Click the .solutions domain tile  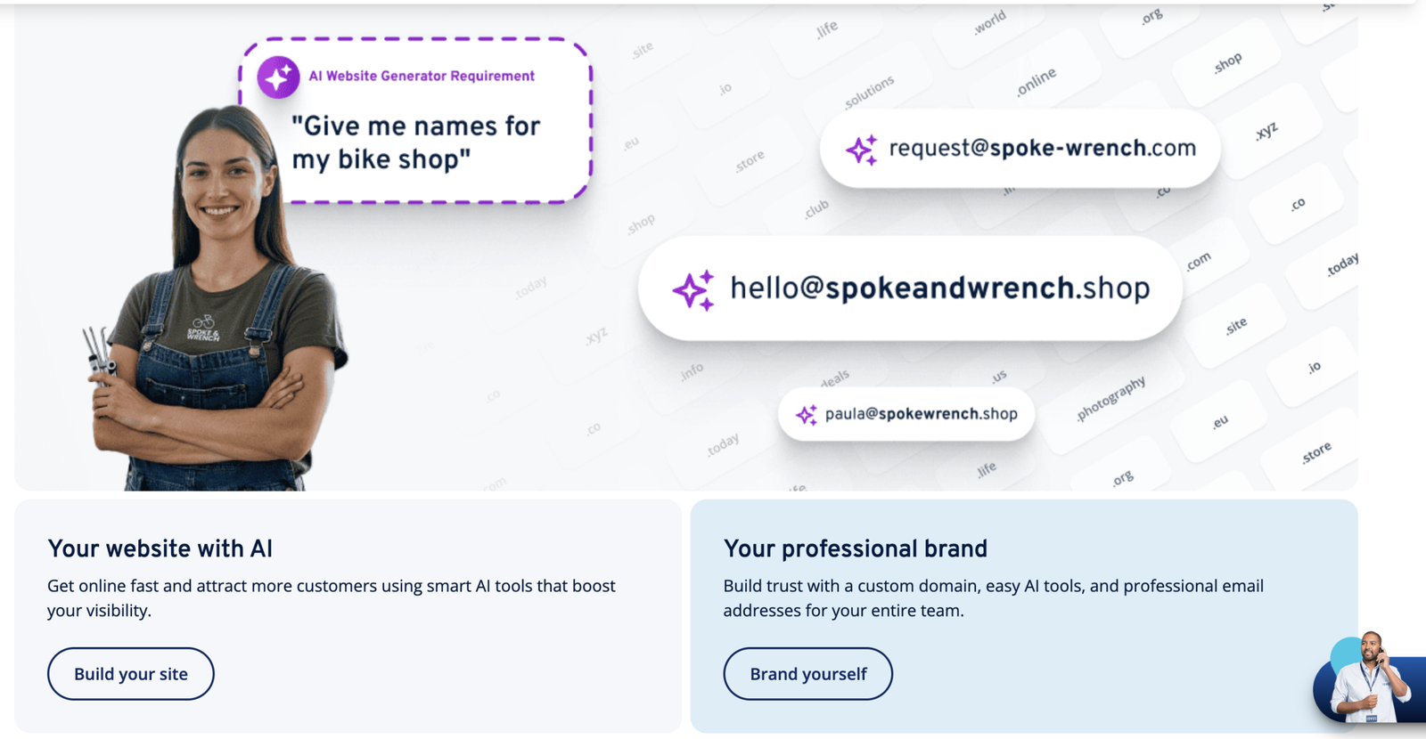(x=869, y=93)
